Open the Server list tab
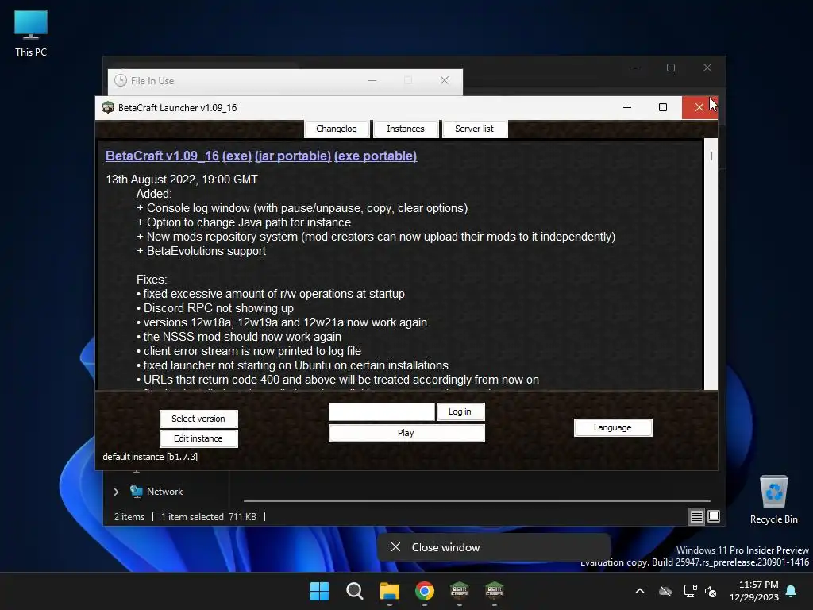This screenshot has height=610, width=813. [475, 129]
